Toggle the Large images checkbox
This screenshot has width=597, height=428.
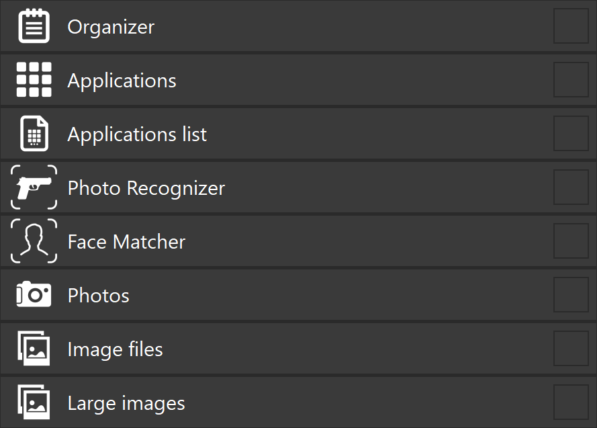tap(571, 402)
